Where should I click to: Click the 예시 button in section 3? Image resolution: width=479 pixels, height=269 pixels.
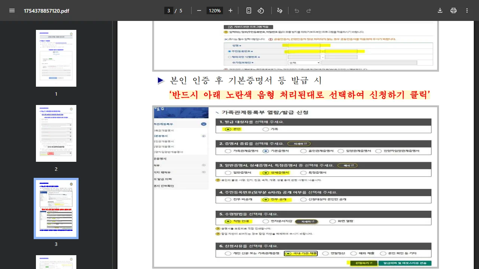coord(347,165)
